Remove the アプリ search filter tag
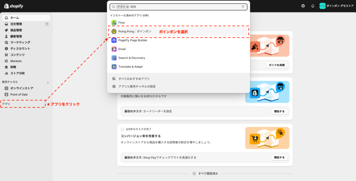Image resolution: width=356 pixels, height=181 pixels. pyautogui.click(x=127, y=7)
